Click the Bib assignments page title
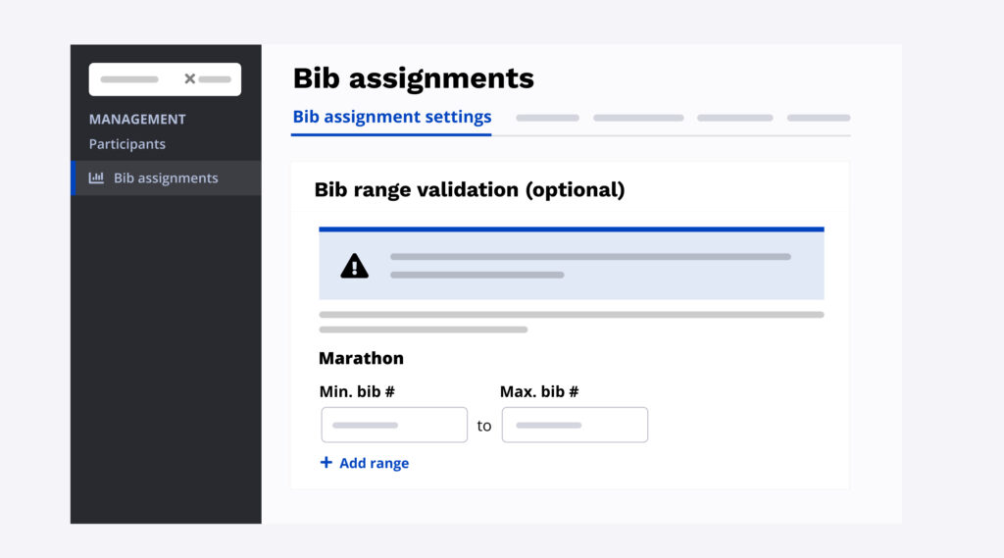 click(413, 77)
